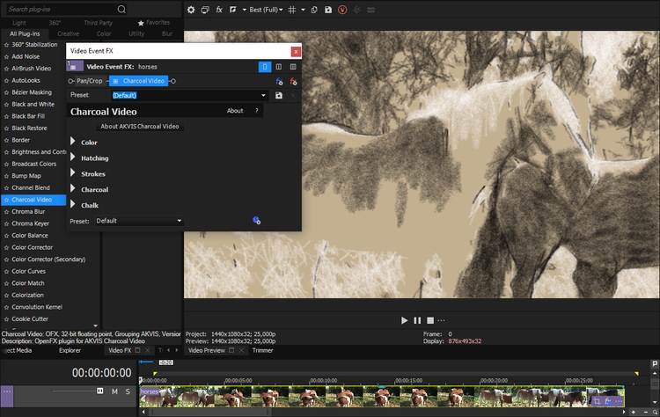Switch to the All Plug-Ins tab
Screen dimensions: 660x417
point(25,33)
